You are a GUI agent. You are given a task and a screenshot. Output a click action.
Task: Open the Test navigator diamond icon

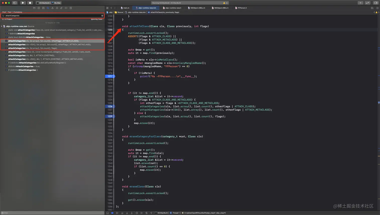click(57, 8)
